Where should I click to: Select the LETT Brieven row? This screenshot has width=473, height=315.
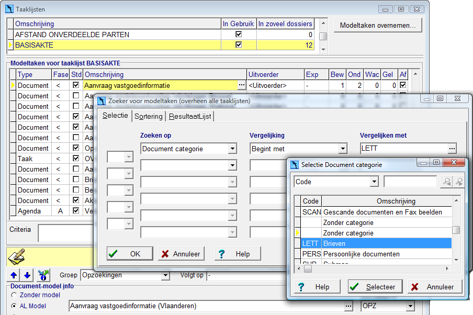[x=376, y=243]
